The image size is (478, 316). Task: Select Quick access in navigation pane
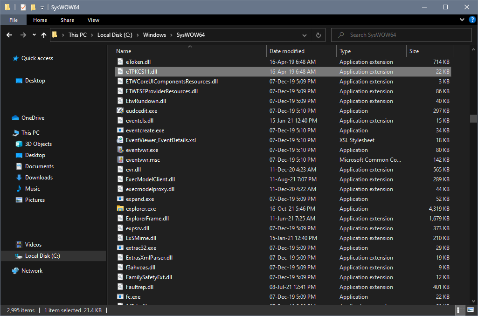tap(37, 58)
